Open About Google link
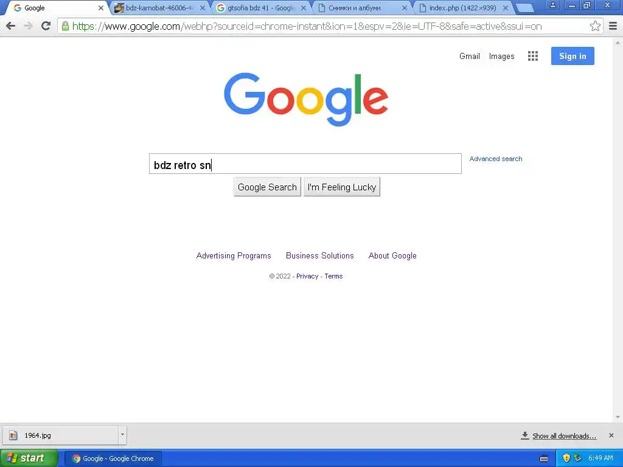 pyautogui.click(x=392, y=256)
